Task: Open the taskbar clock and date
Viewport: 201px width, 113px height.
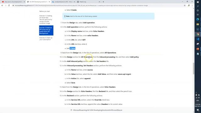Action: (198, 105)
